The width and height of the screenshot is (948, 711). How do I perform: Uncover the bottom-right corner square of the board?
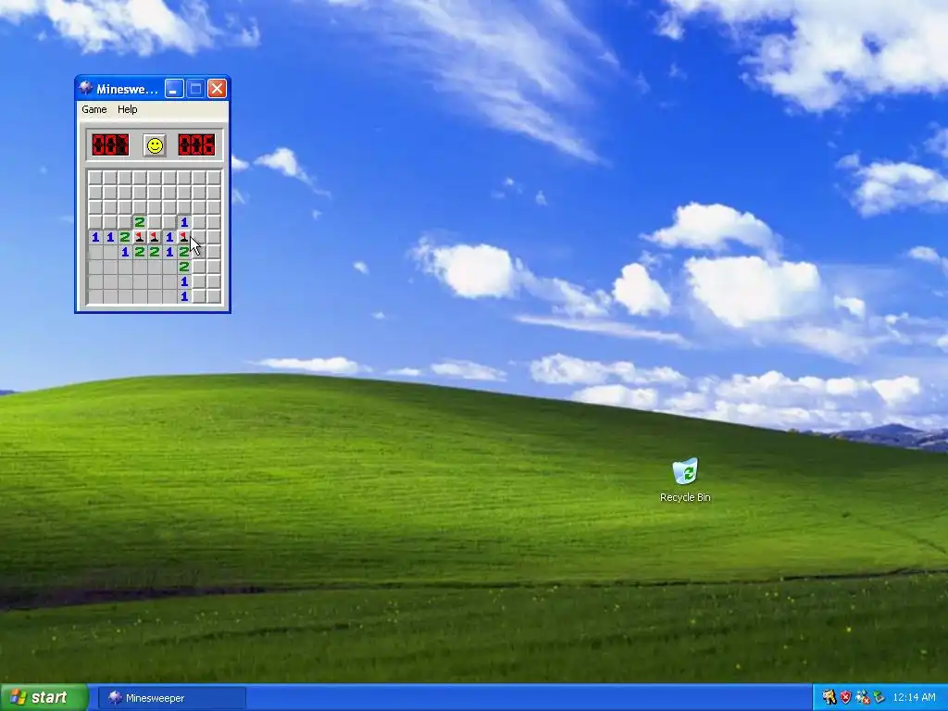tap(214, 296)
